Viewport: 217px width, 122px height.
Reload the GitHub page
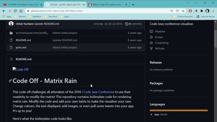coord(15,11)
